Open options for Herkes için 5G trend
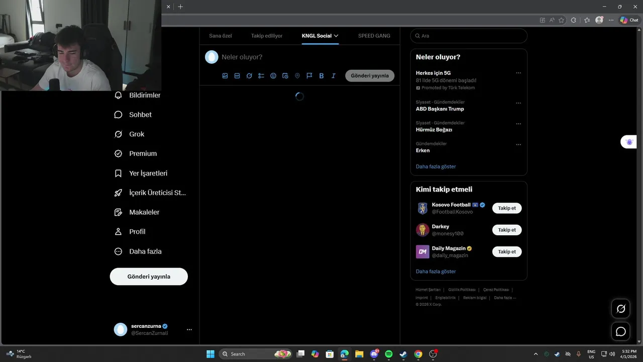 (x=518, y=73)
